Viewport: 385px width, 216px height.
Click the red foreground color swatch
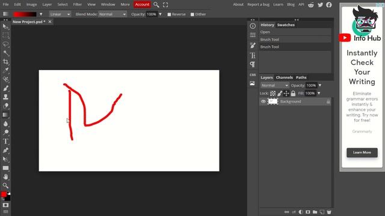(x=4, y=194)
